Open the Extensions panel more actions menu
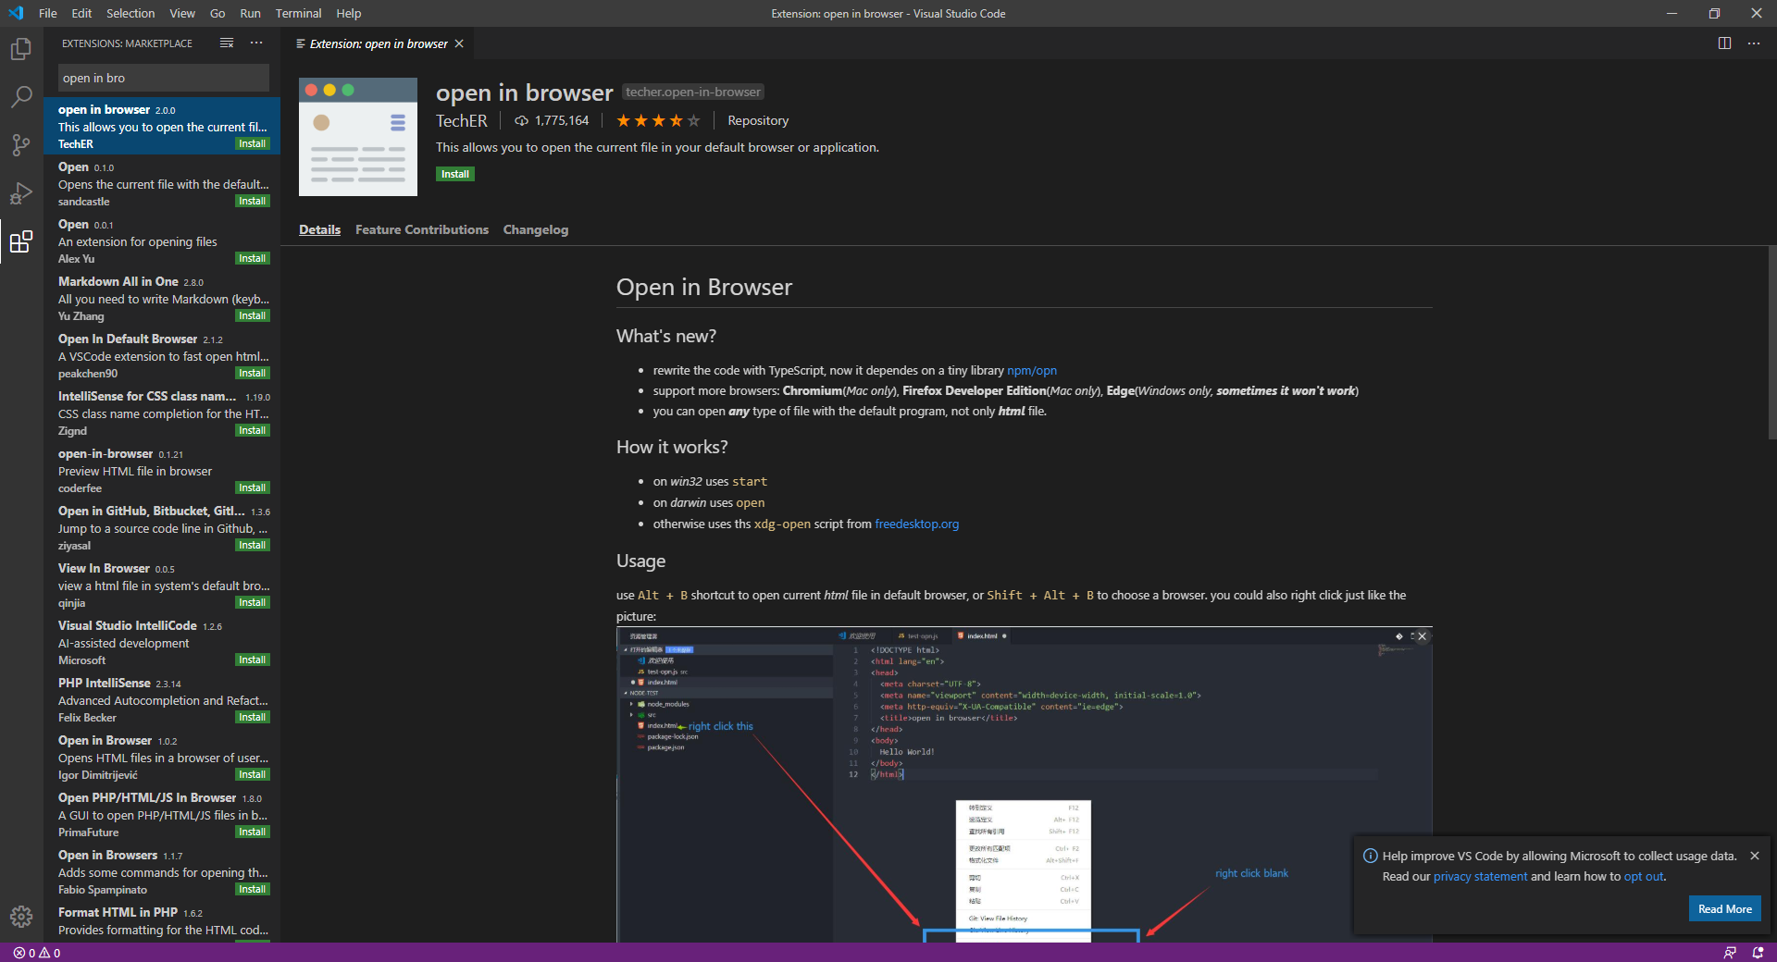The width and height of the screenshot is (1777, 962). [256, 43]
